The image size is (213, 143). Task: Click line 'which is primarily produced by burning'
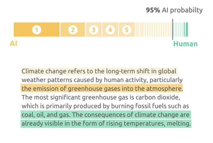point(105,106)
